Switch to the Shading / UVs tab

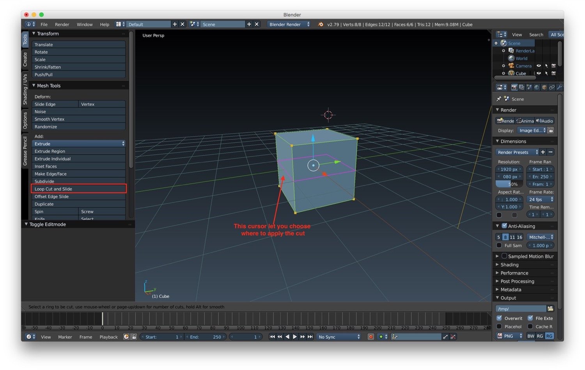point(25,89)
